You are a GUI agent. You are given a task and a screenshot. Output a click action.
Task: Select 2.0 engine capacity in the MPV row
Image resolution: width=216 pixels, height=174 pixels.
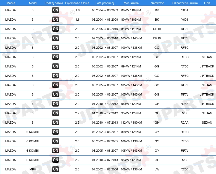coord(77,169)
